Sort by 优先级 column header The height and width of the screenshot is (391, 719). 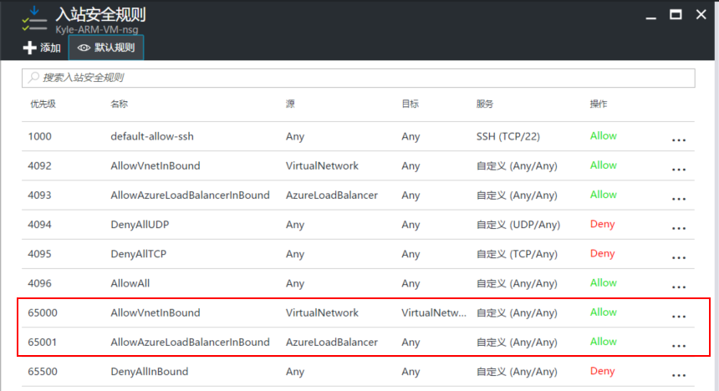[43, 104]
